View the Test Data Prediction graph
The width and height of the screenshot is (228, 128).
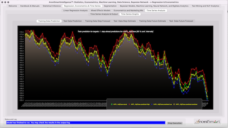(73, 21)
